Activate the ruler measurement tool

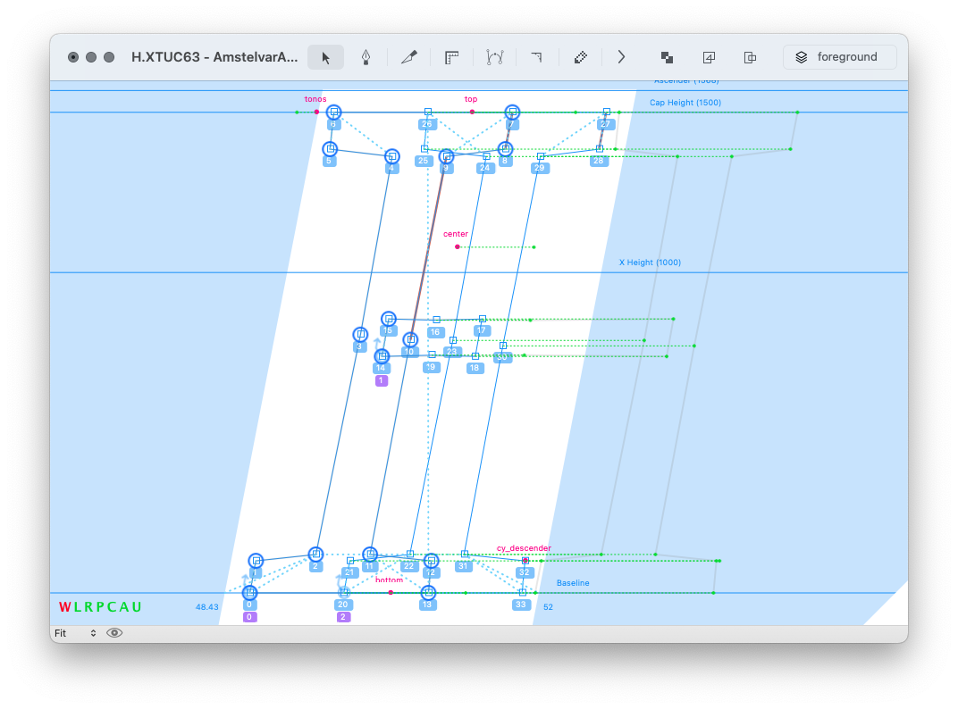pos(451,57)
